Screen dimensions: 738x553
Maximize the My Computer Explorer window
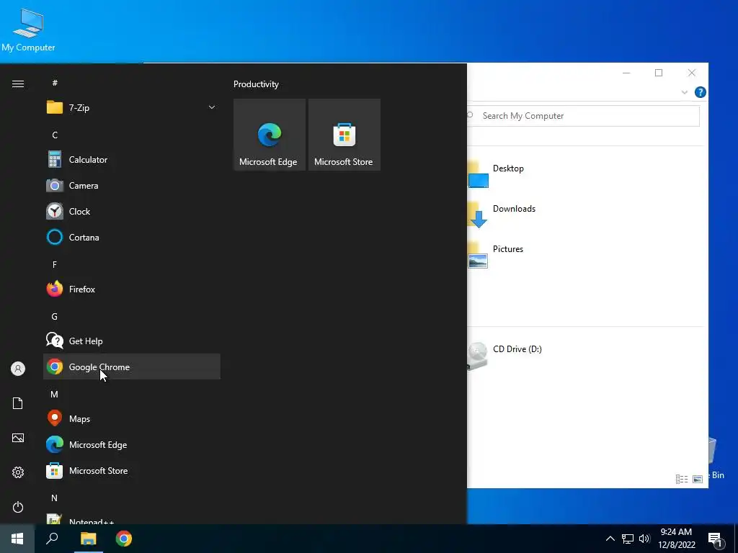click(x=659, y=73)
